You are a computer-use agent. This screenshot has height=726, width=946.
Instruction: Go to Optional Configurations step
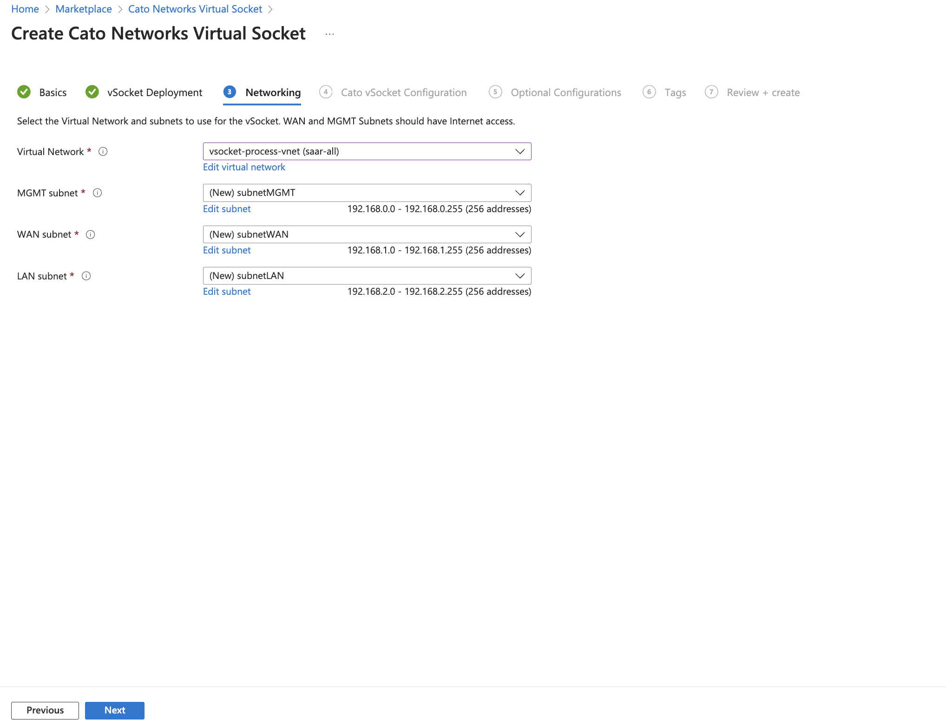[x=566, y=92]
